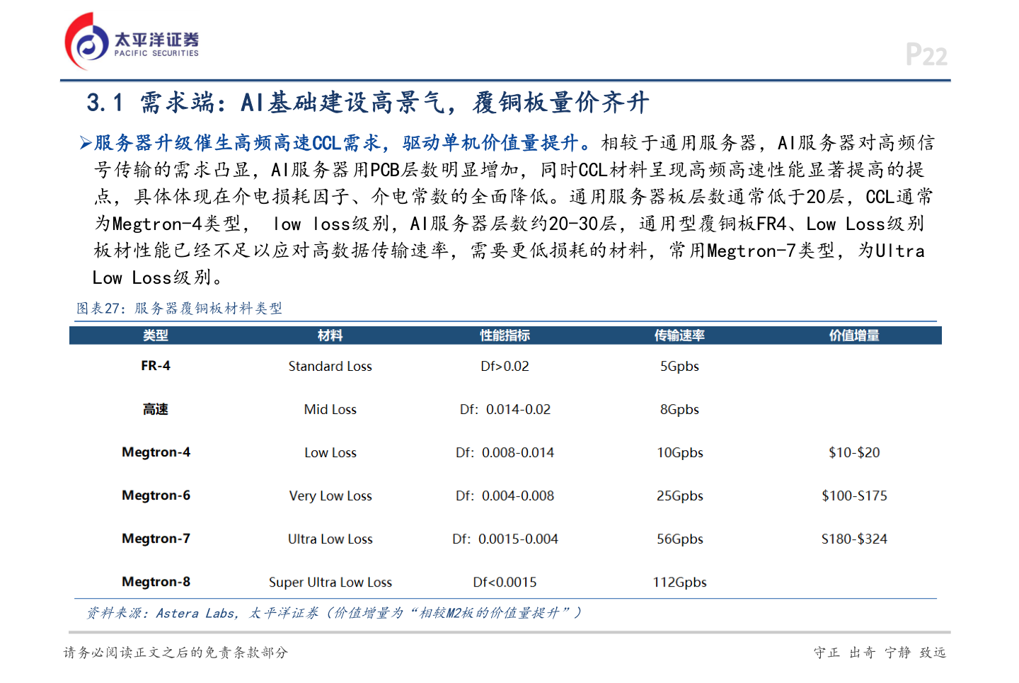Image resolution: width=1019 pixels, height=683 pixels.
Task: Select the 高速 row label
Action: click(156, 409)
